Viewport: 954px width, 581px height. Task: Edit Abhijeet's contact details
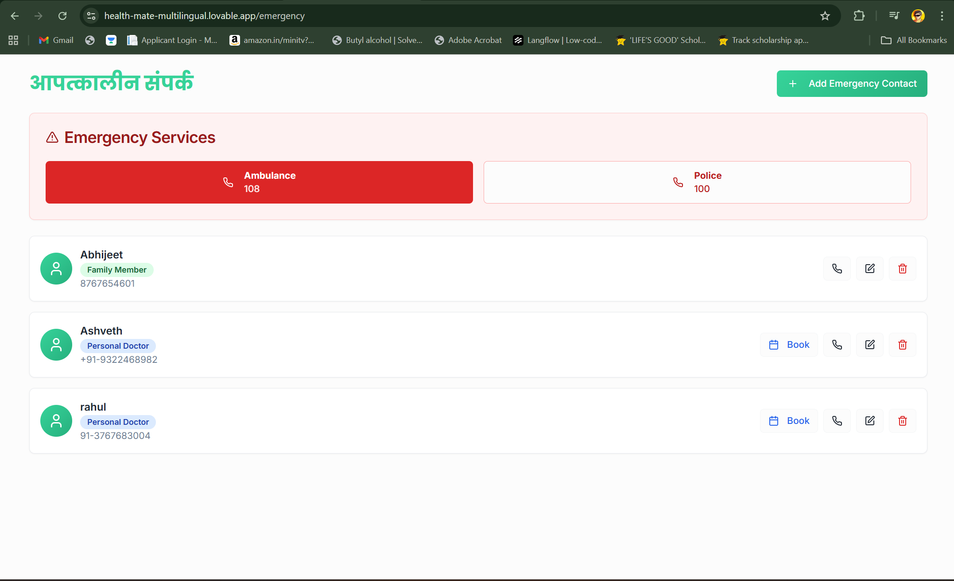(869, 269)
